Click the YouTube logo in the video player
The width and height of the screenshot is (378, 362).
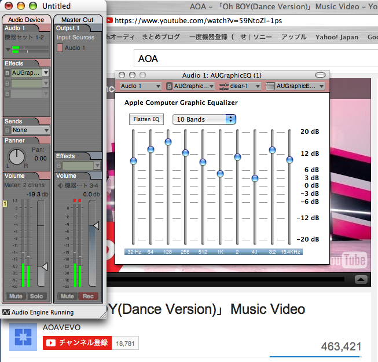click(350, 260)
